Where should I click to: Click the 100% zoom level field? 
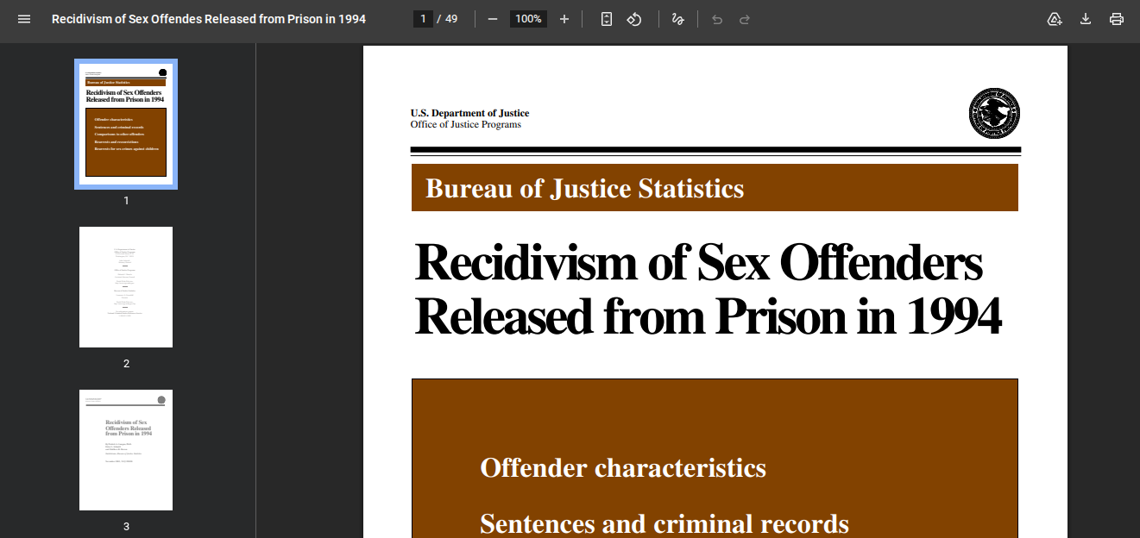528,19
